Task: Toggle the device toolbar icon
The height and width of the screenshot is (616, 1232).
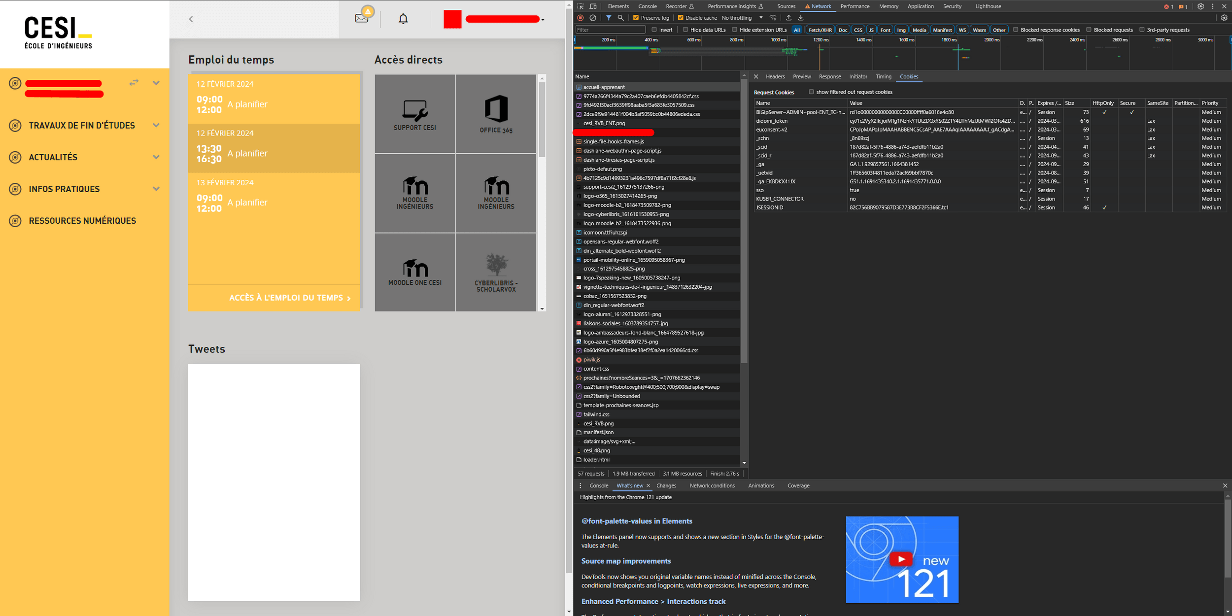Action: coord(593,6)
